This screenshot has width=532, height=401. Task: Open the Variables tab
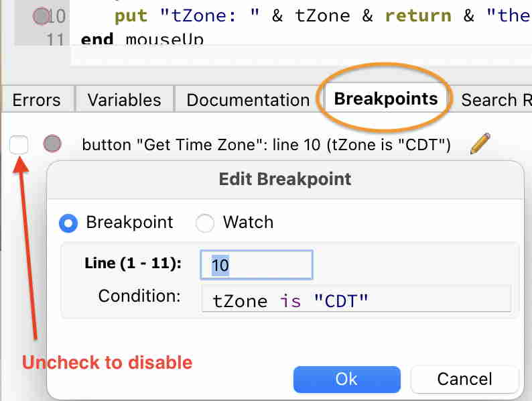tap(124, 100)
